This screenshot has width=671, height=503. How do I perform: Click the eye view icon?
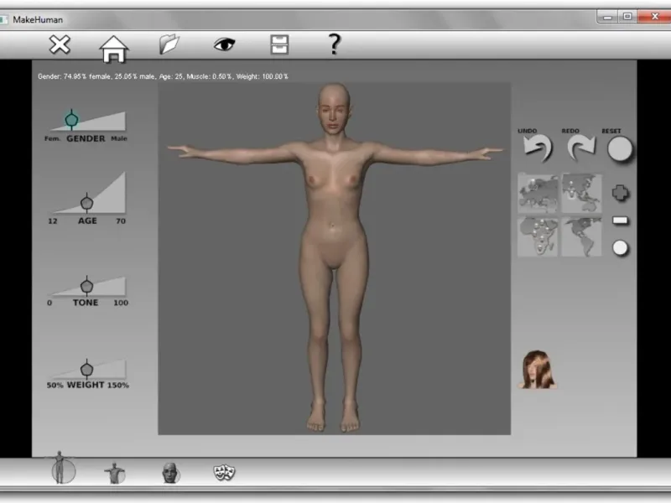point(224,44)
